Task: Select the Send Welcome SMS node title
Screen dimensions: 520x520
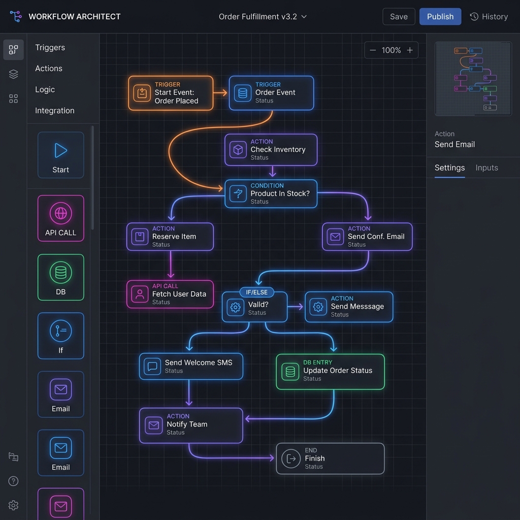Action: [199, 363]
